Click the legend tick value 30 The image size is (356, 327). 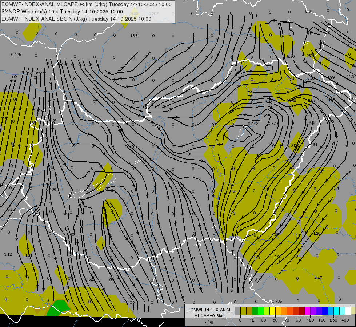tap(263, 320)
